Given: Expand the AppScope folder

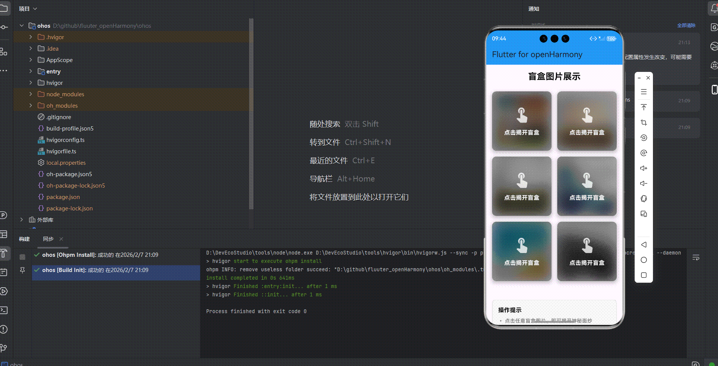Looking at the screenshot, I should 31,60.
